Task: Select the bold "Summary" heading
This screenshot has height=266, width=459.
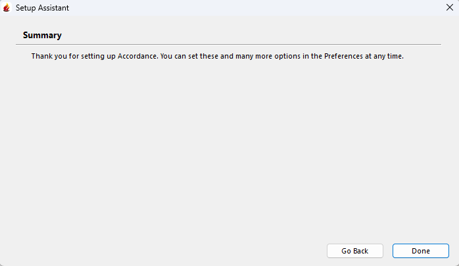Action: tap(42, 35)
